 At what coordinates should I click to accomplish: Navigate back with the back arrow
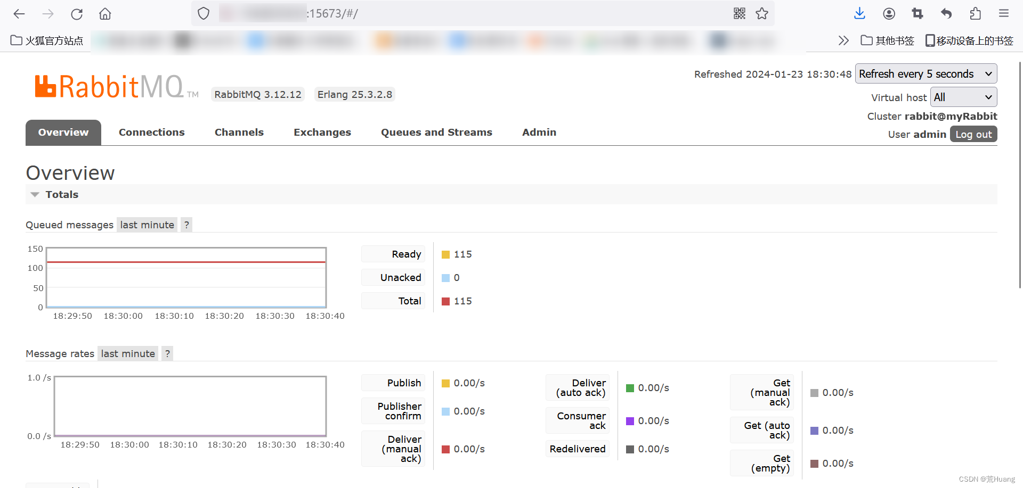(x=19, y=13)
